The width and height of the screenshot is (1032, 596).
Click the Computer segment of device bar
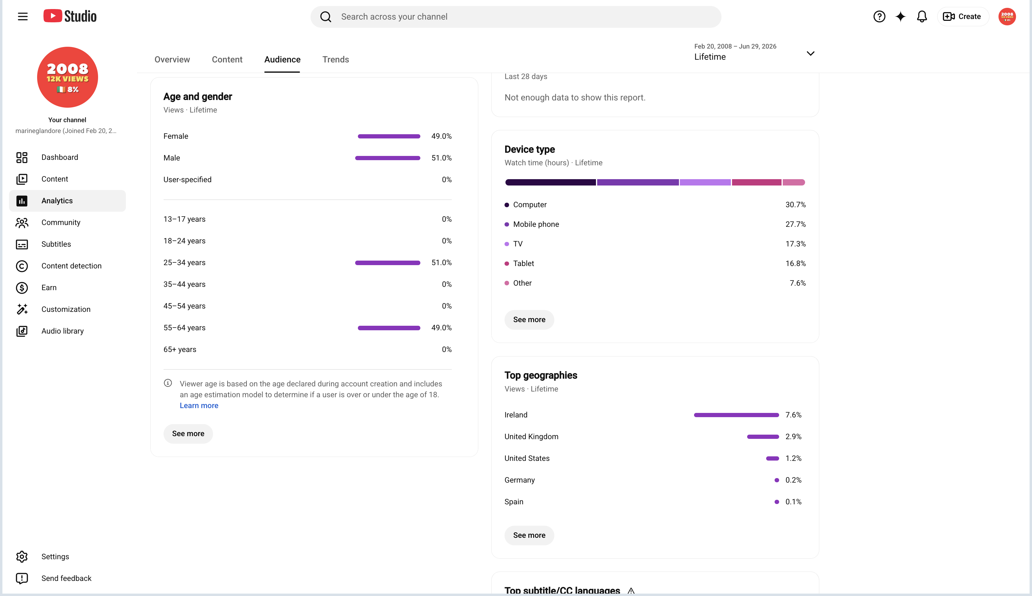pos(550,182)
